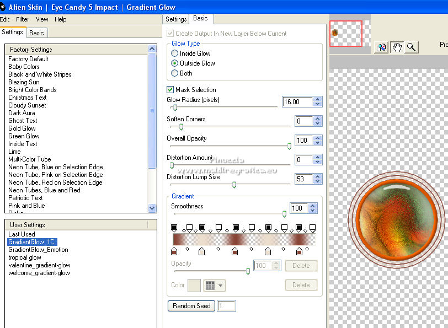The image size is (448, 328).
Task: Select tropical glow user setting
Action: 25,257
